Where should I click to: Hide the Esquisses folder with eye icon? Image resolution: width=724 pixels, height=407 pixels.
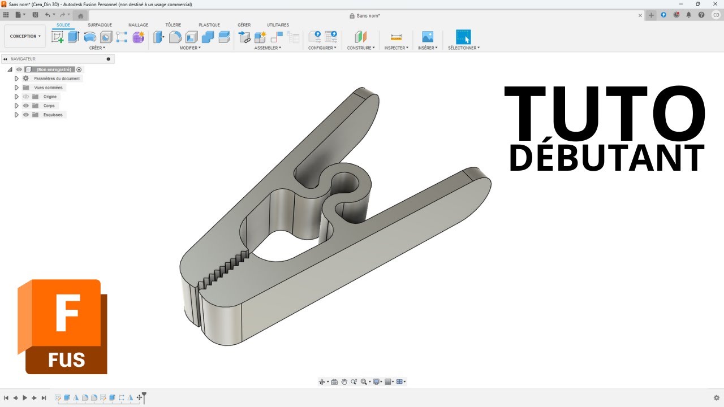coord(26,115)
